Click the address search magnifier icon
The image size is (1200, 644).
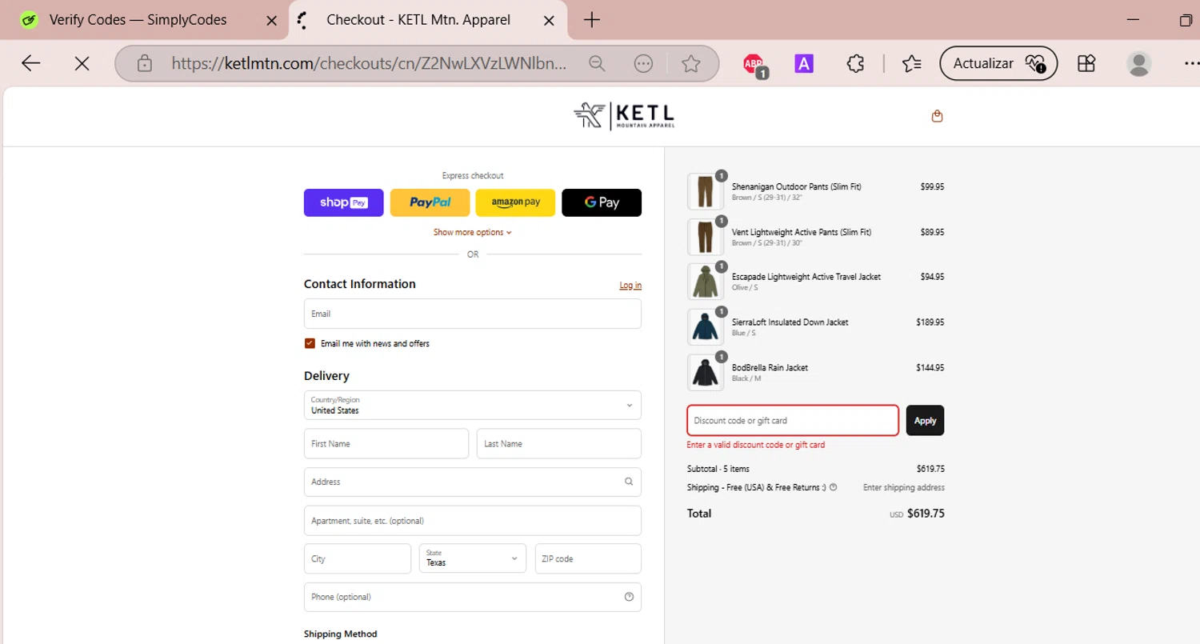629,482
